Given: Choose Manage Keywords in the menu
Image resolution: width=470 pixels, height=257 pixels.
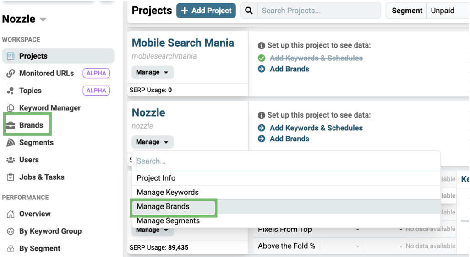Looking at the screenshot, I should point(168,193).
